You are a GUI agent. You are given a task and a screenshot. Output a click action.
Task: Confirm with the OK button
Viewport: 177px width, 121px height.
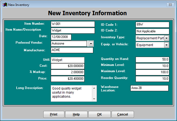(99, 114)
